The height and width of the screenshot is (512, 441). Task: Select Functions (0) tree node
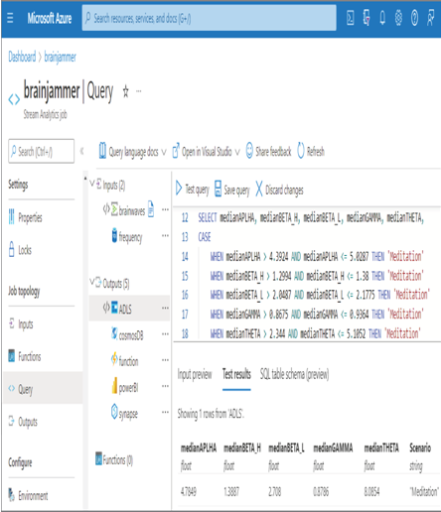[114, 459]
